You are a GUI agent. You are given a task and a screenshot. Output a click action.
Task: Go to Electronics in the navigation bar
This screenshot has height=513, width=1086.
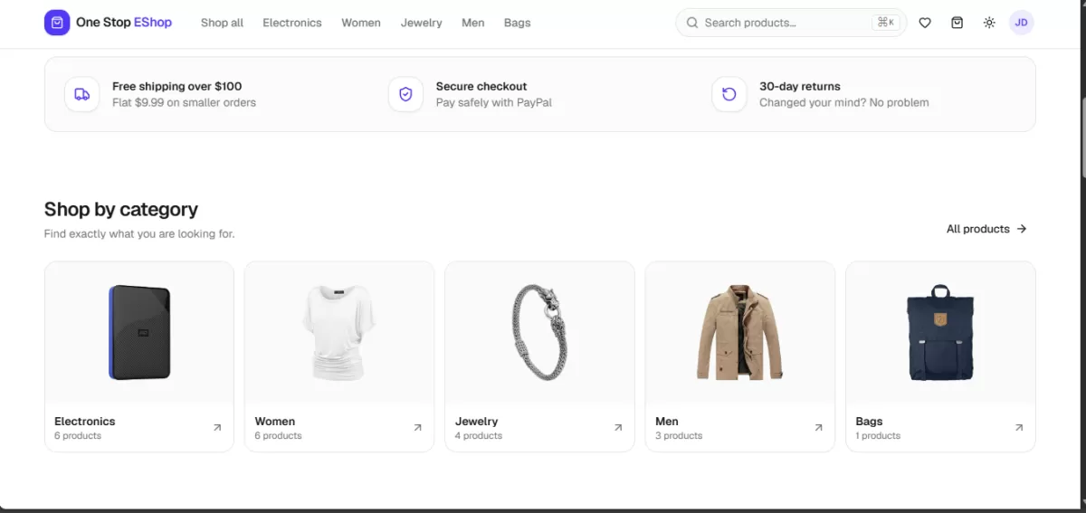tap(292, 23)
